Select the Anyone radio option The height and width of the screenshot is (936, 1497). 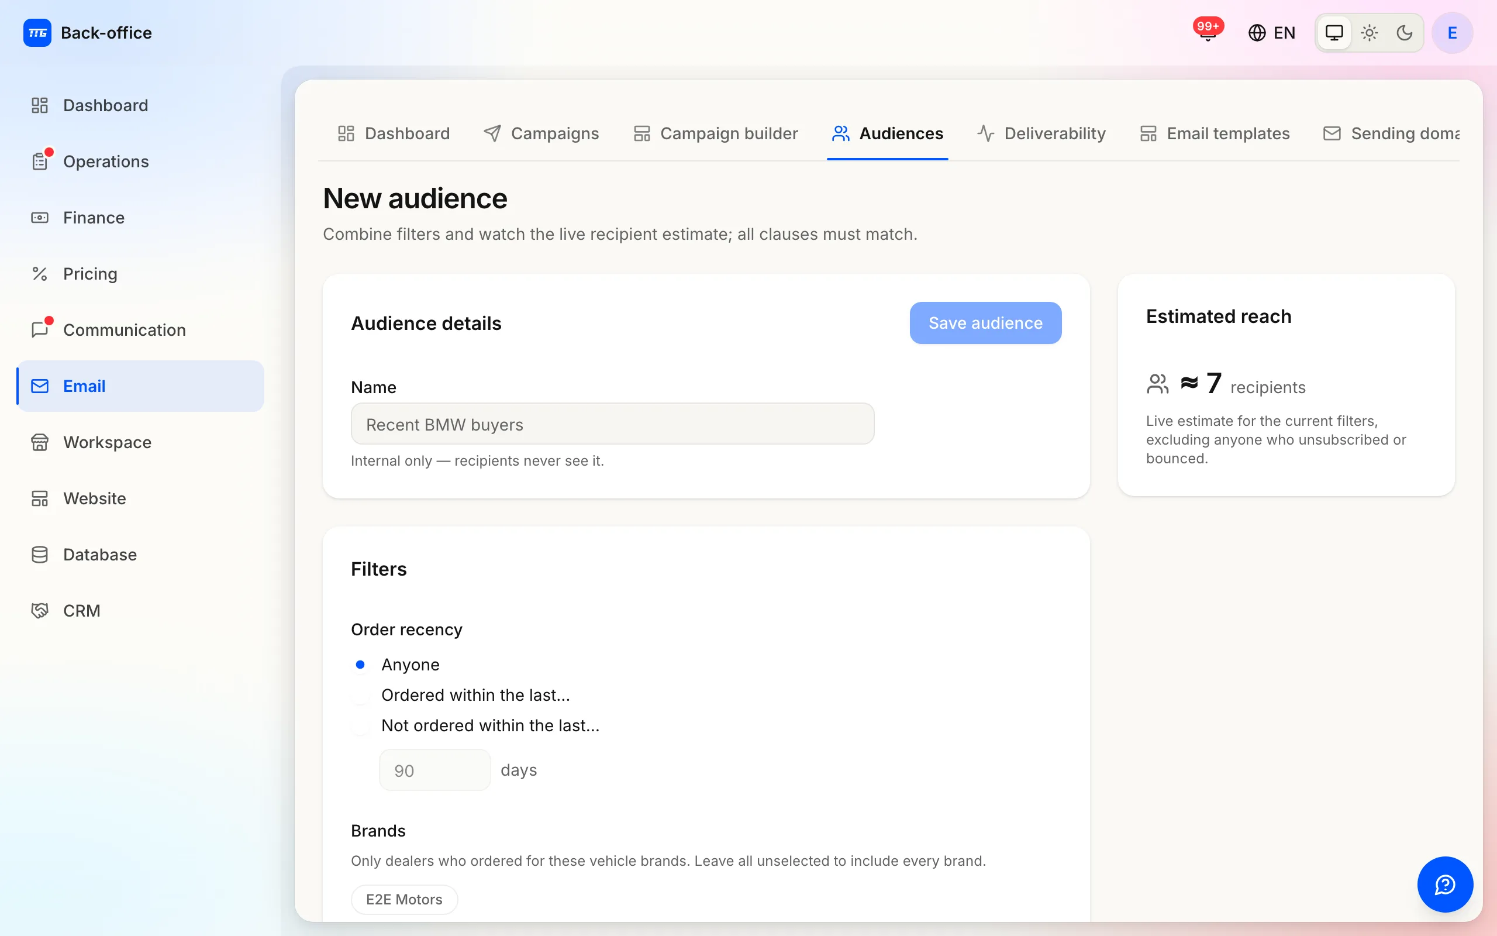click(x=360, y=665)
